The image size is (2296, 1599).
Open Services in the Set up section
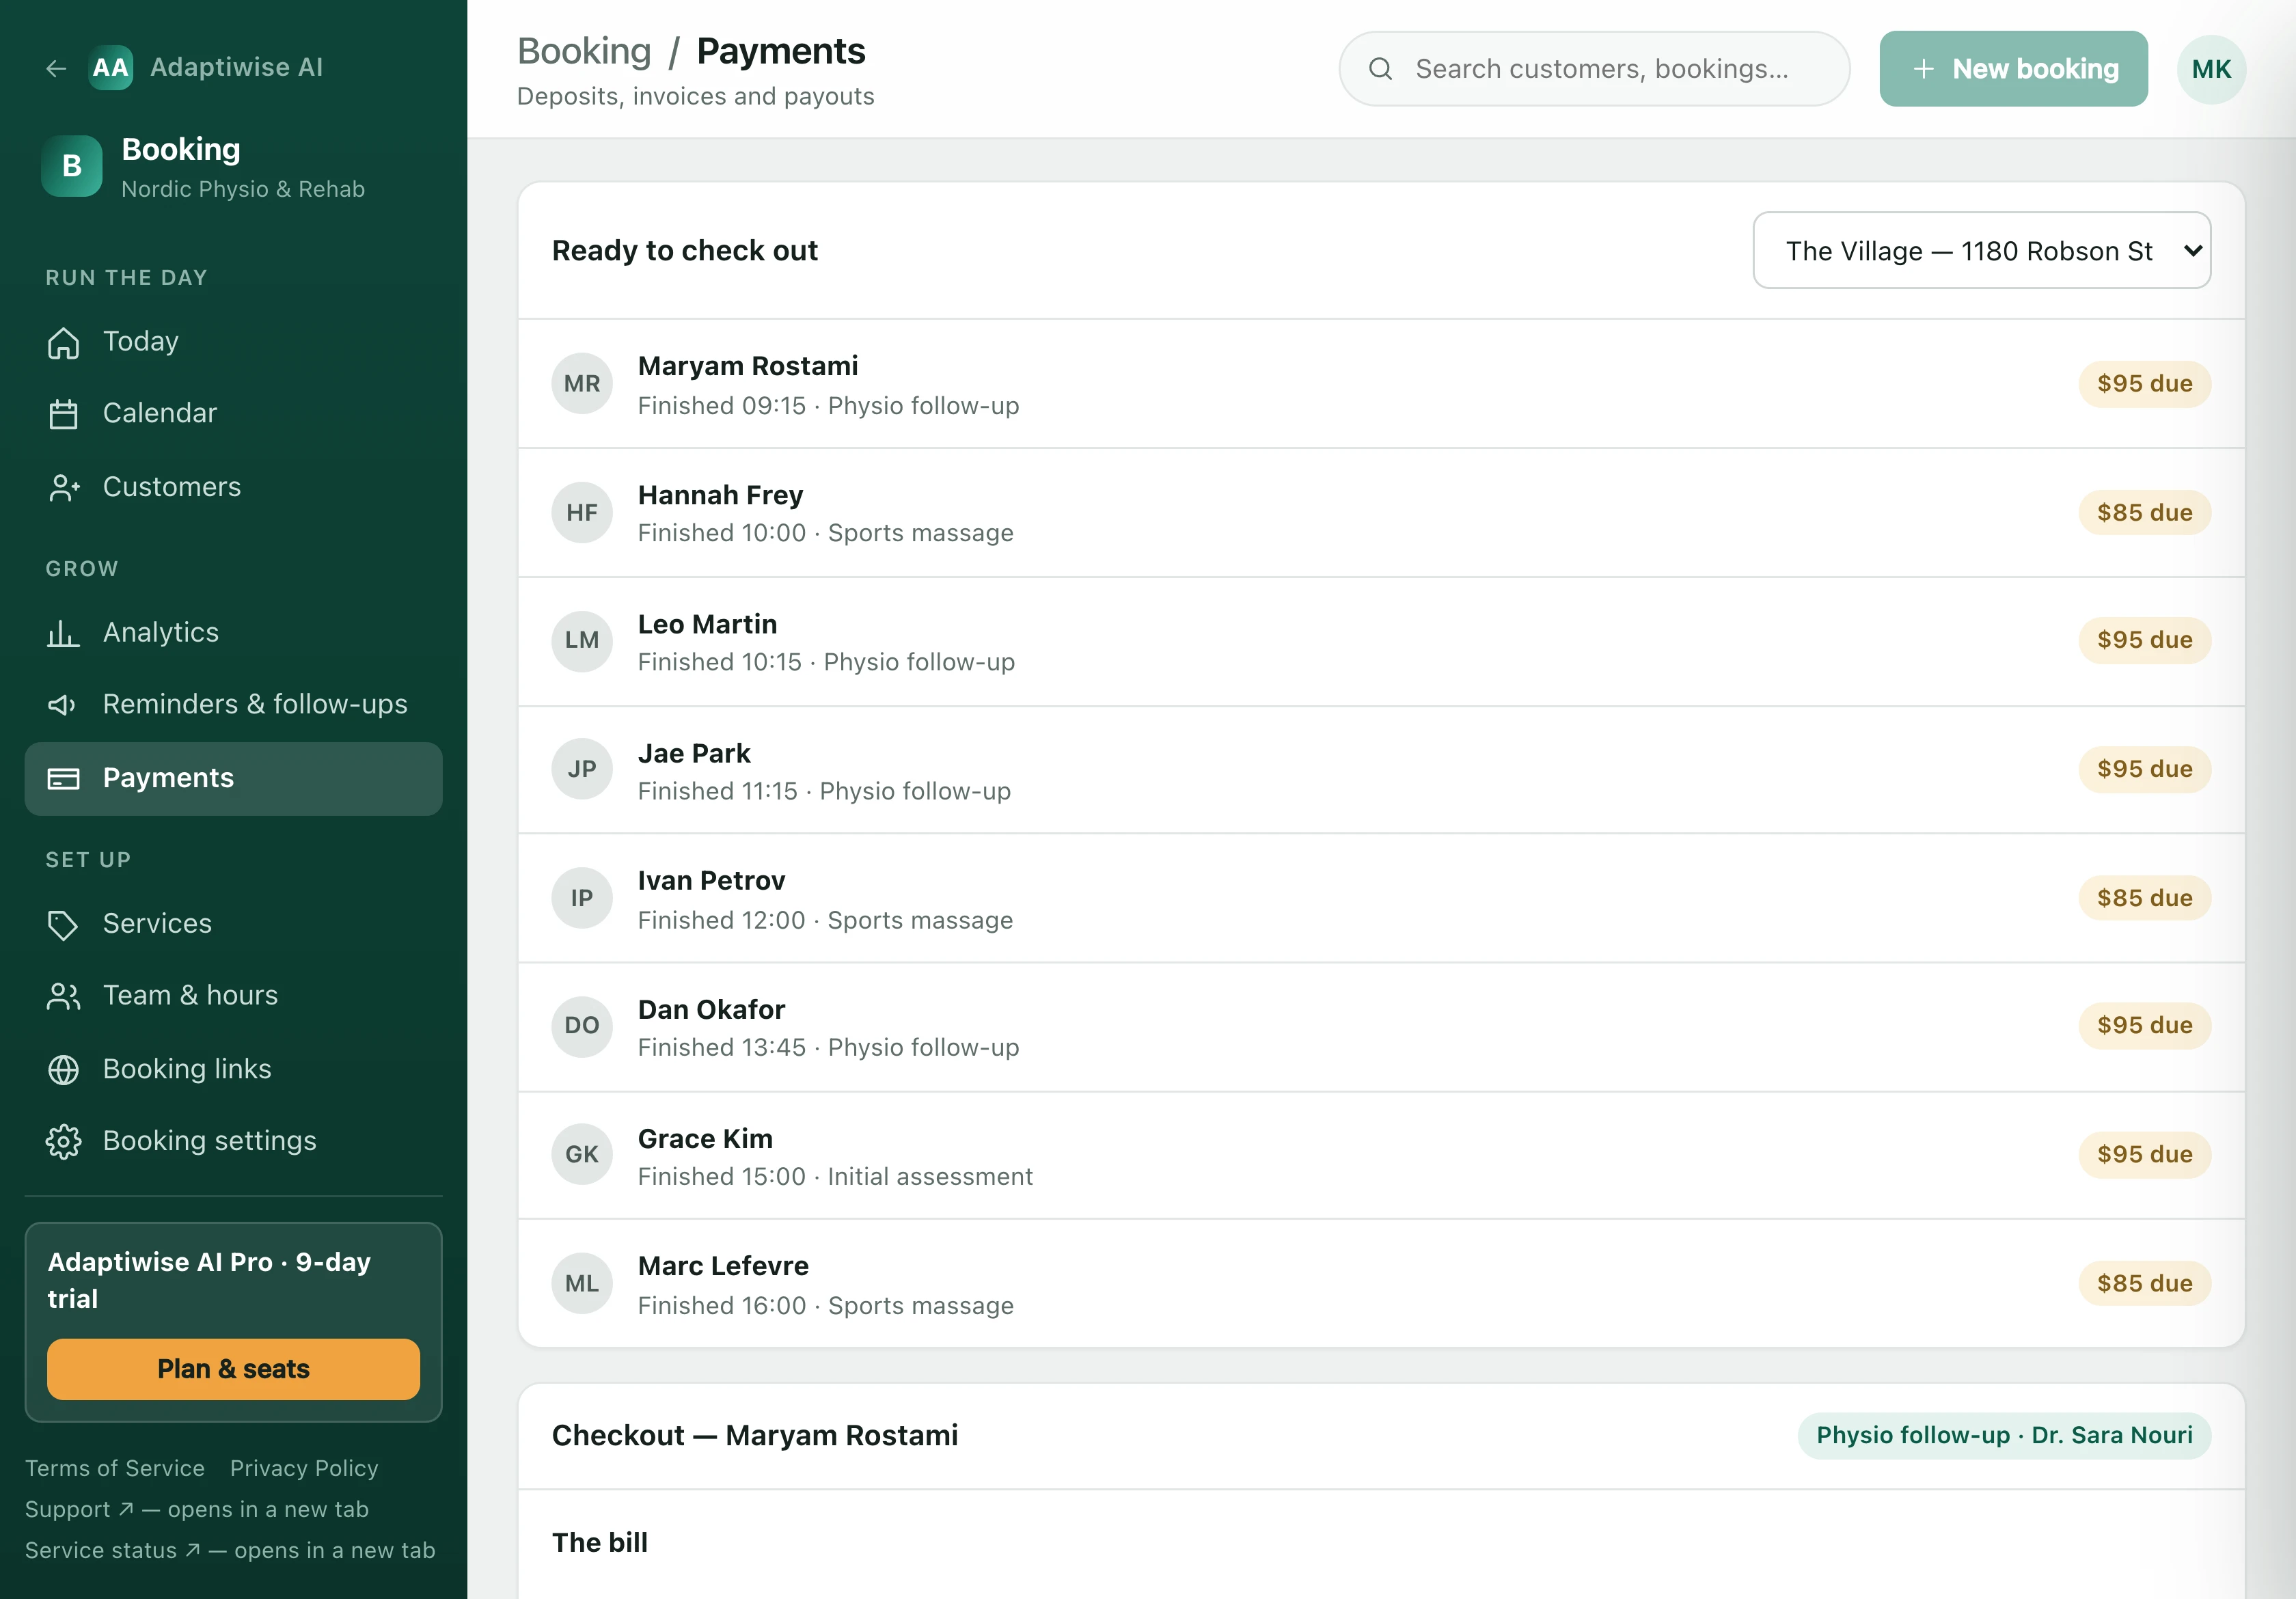[233, 924]
